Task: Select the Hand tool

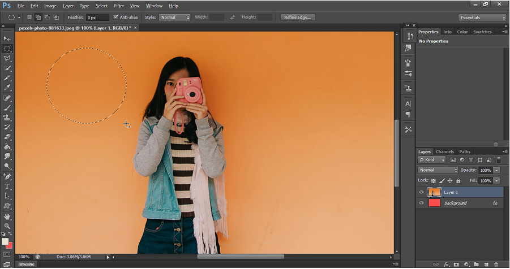Action: [7, 216]
